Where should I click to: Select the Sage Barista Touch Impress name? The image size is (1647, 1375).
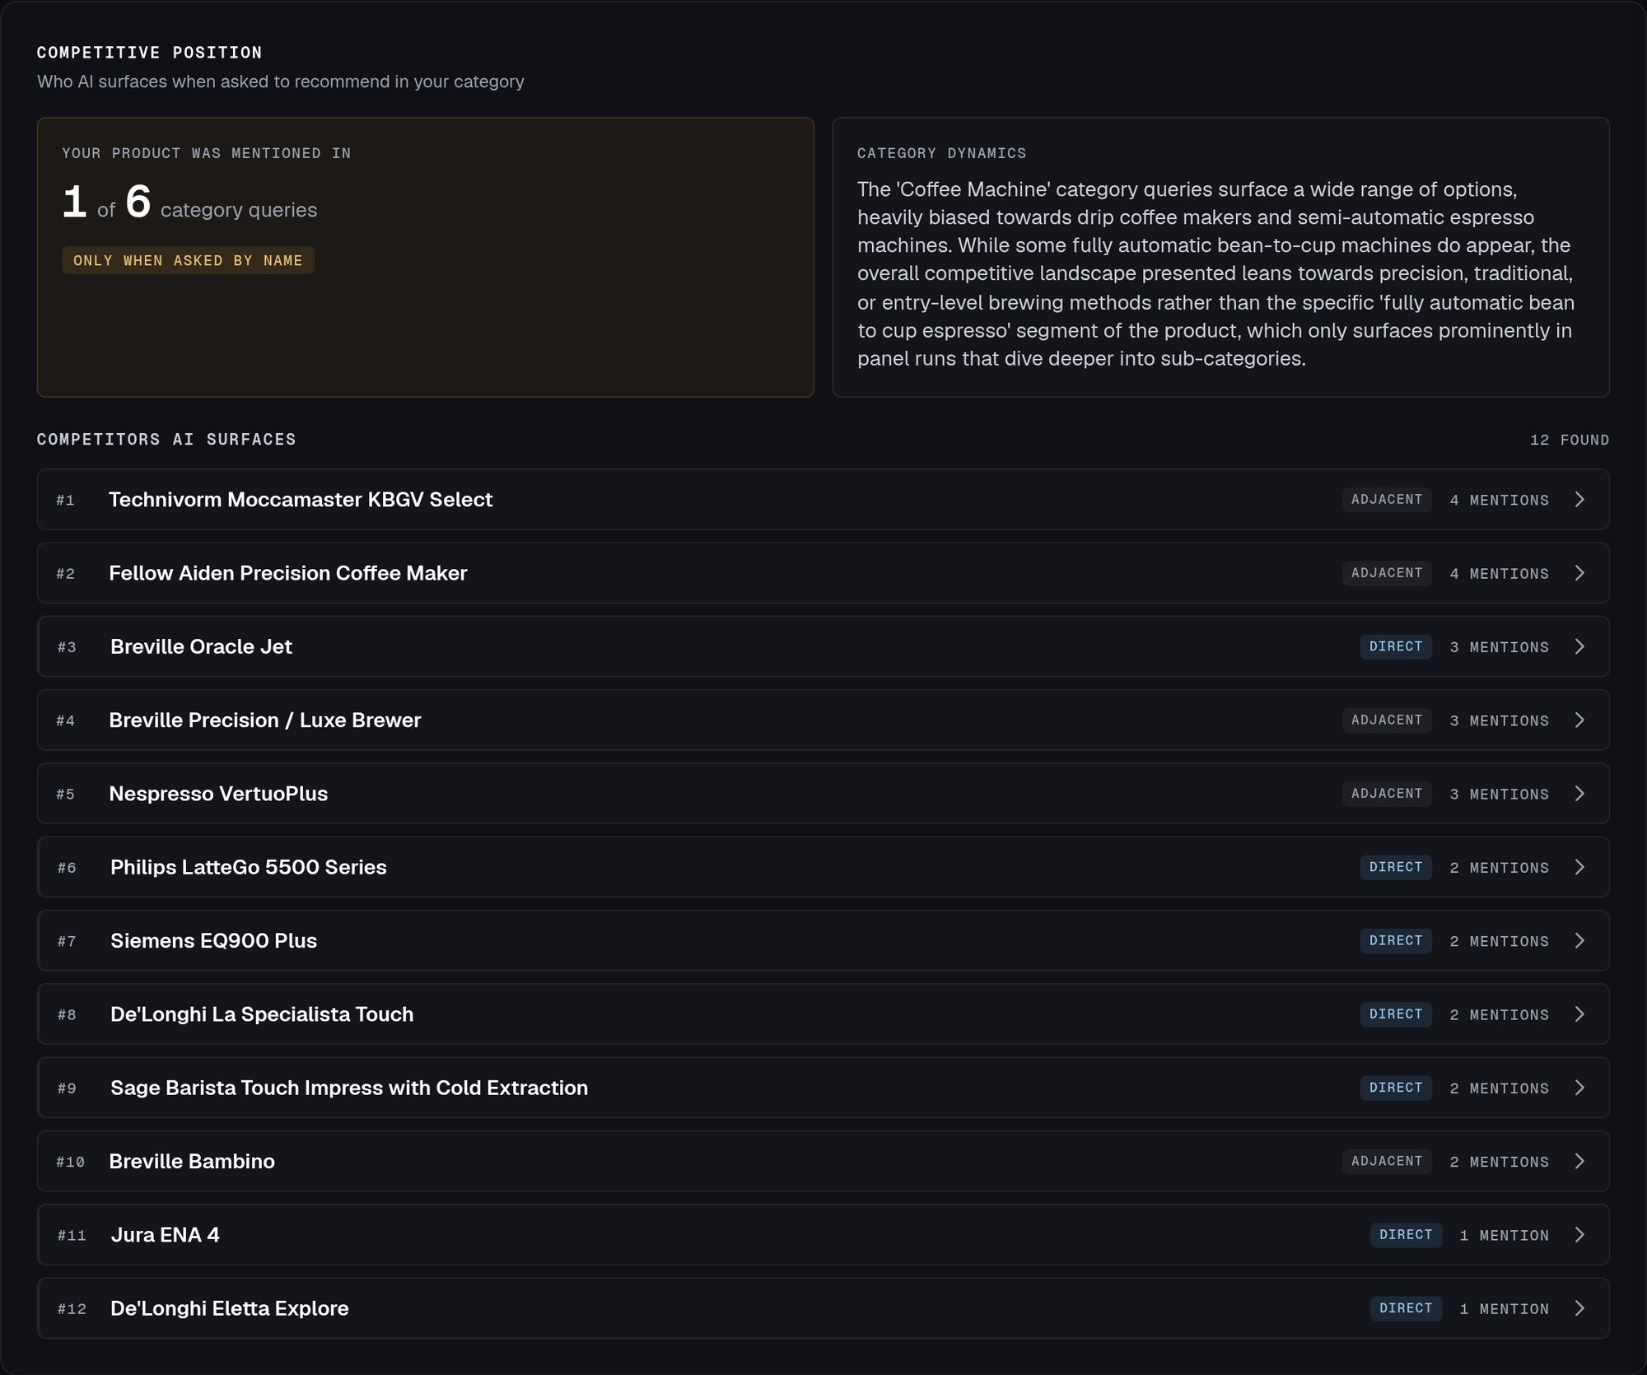pos(349,1088)
